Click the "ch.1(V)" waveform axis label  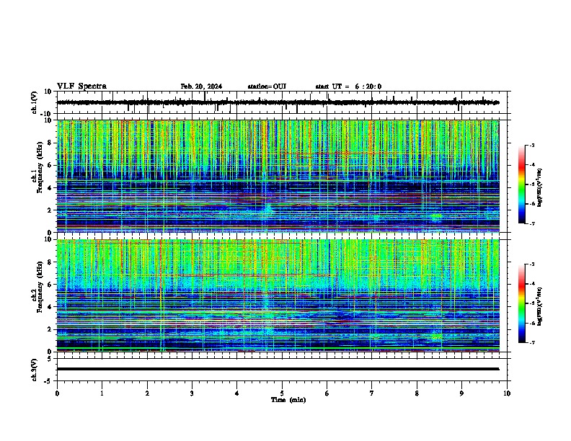point(35,102)
